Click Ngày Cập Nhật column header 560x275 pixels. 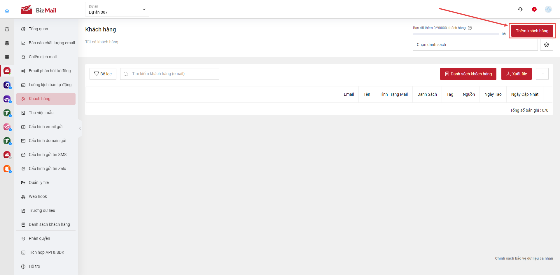pyautogui.click(x=525, y=94)
